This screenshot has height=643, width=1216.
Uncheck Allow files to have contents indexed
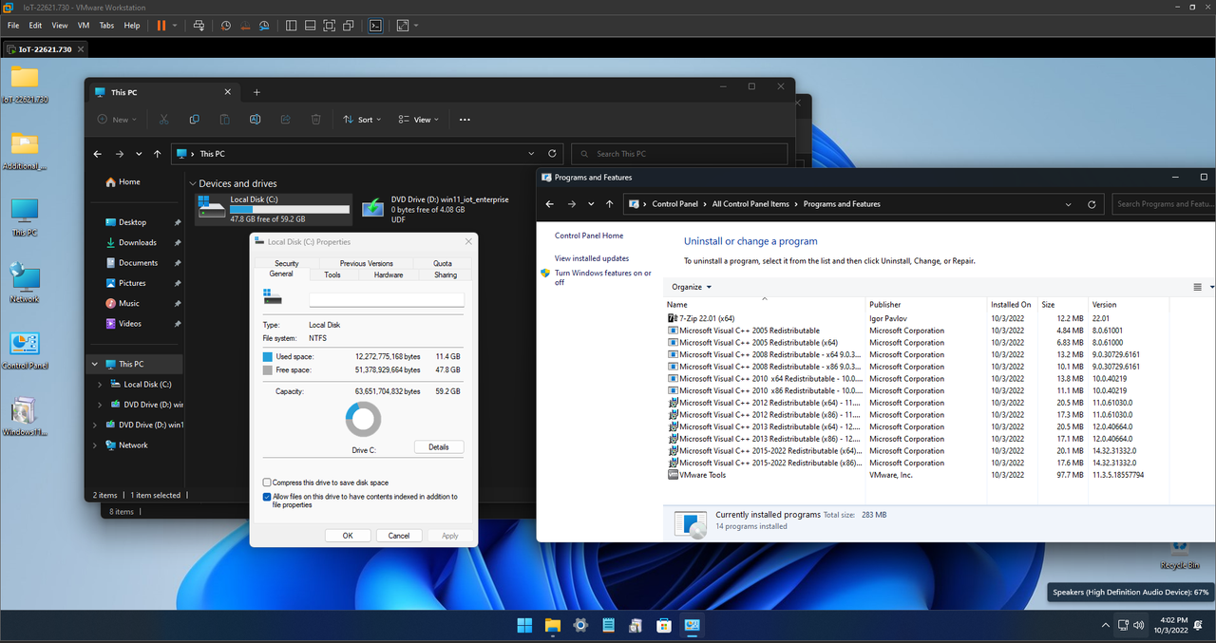[x=267, y=497]
